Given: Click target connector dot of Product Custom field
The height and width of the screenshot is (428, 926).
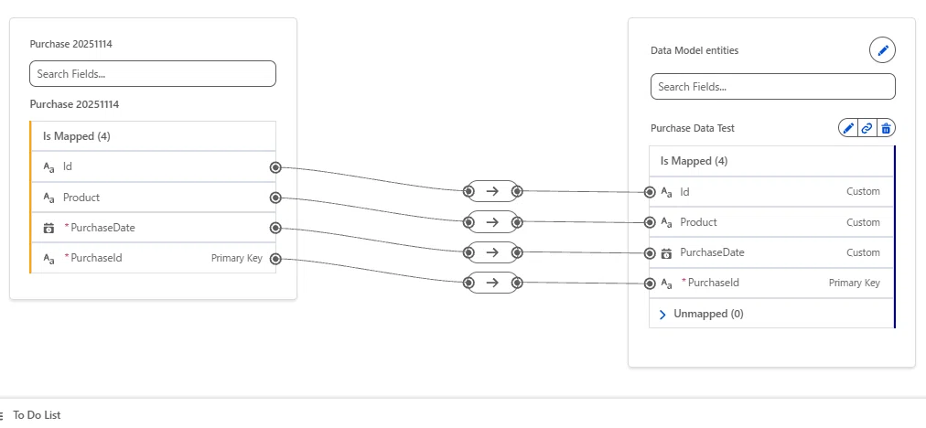Looking at the screenshot, I should pos(650,222).
